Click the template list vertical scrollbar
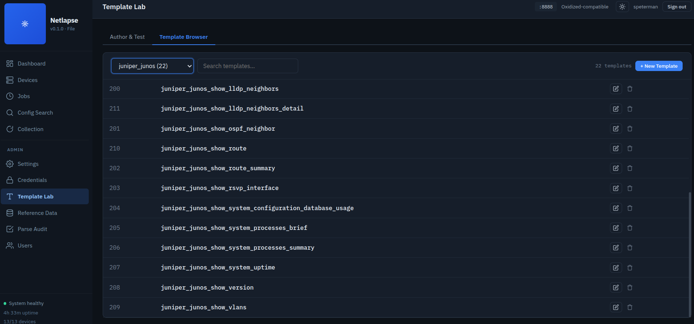694x324 pixels. [690, 254]
